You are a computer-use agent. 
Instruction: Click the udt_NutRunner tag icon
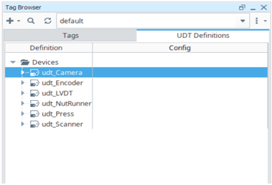pyautogui.click(x=34, y=104)
